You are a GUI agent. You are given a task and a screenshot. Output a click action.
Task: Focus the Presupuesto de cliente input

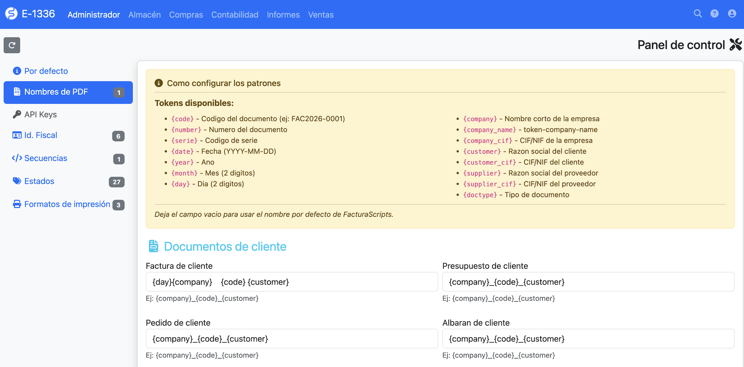click(x=588, y=282)
